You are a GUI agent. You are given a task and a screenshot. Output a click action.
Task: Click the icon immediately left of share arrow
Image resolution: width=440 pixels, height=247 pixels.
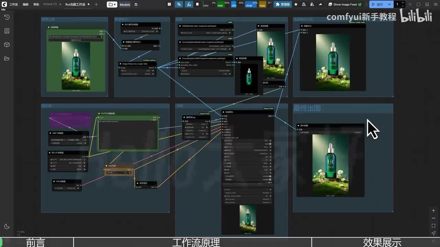tap(312, 4)
